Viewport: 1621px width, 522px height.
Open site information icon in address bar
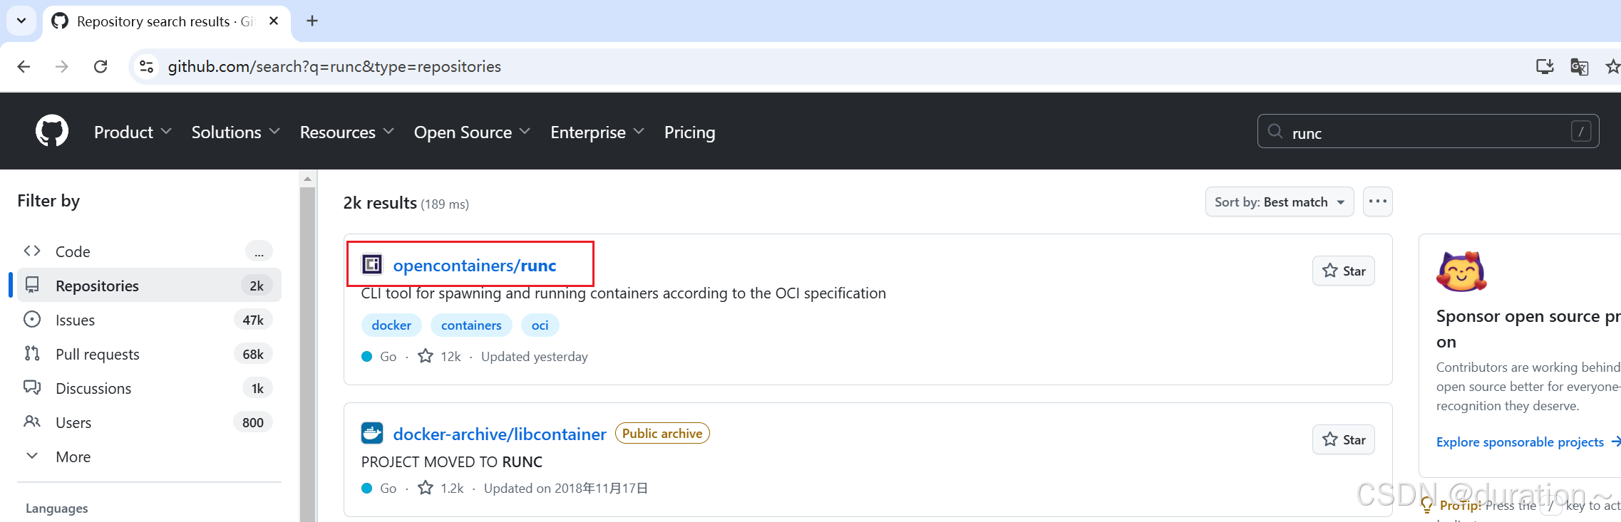coord(146,66)
